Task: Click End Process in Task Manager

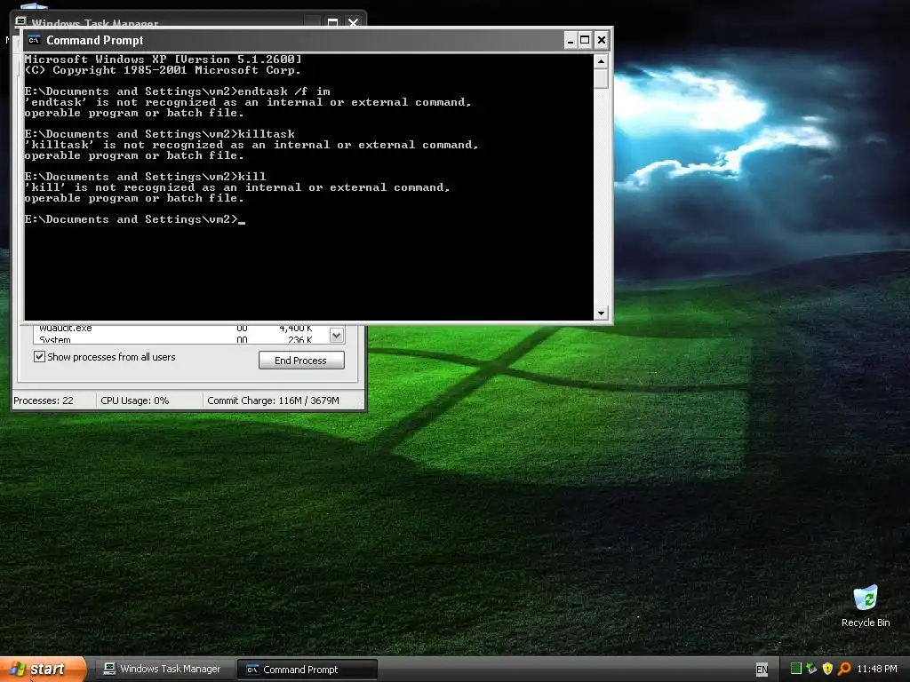Action: (301, 361)
